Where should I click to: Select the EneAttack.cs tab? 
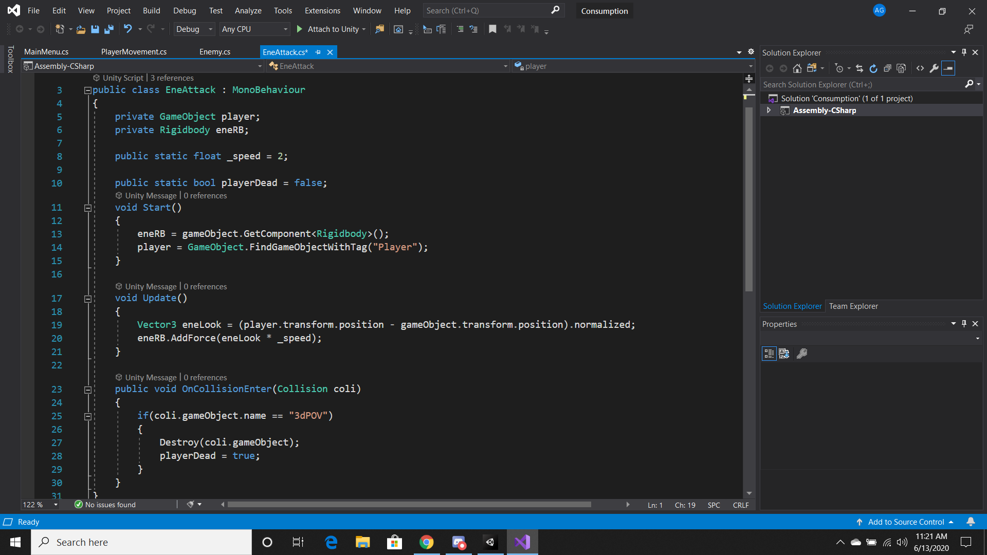[x=285, y=51]
